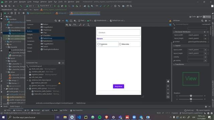Search the Palette with its magnifier icon
The image size is (214, 120).
56,21
